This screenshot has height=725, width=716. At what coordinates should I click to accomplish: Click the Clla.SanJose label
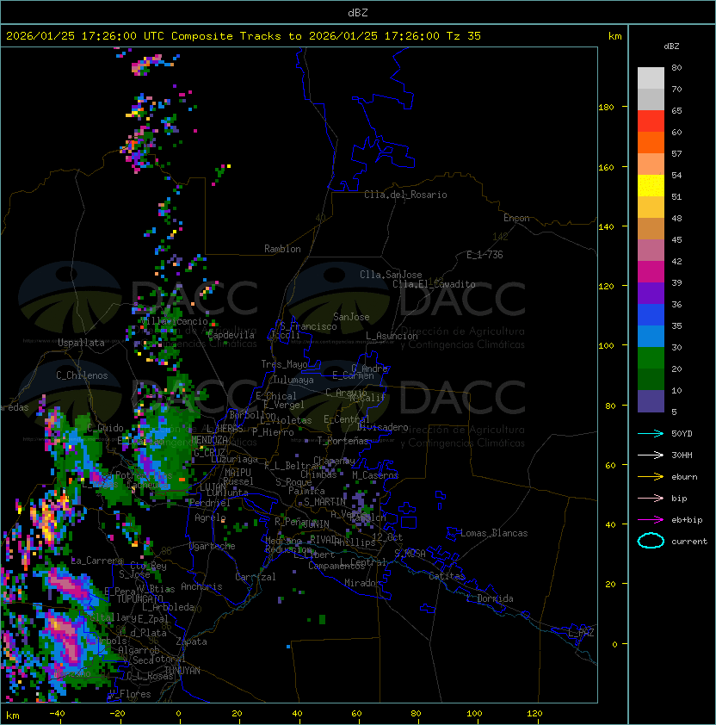coord(391,275)
